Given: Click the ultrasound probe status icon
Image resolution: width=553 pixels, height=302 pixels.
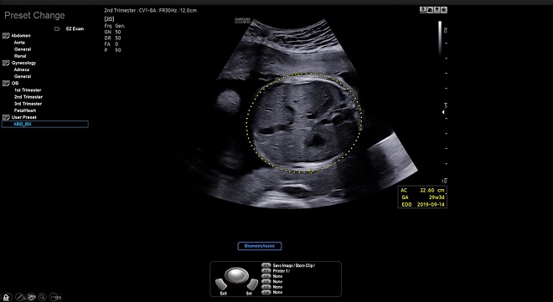Looking at the screenshot, I should point(437,10).
